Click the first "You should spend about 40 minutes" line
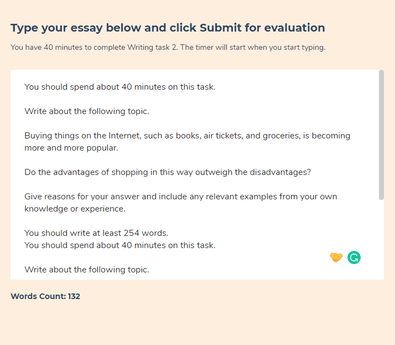 coord(119,87)
